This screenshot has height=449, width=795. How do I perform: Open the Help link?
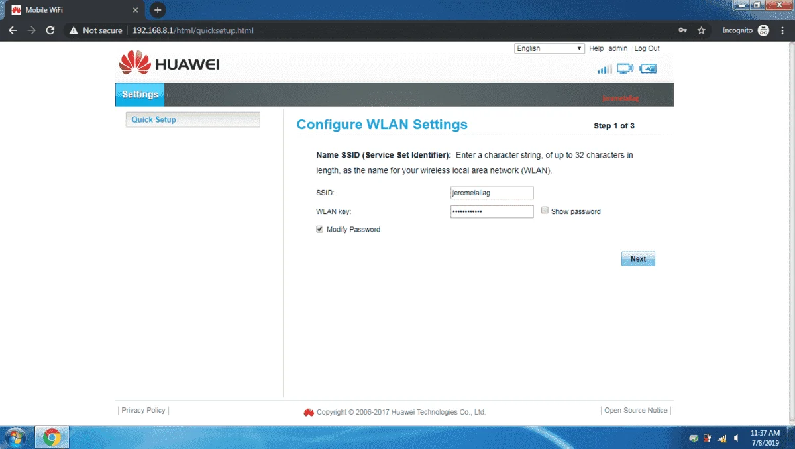pos(596,48)
